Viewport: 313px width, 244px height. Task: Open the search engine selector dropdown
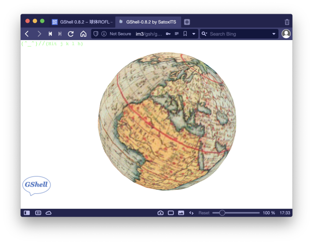click(x=204, y=34)
